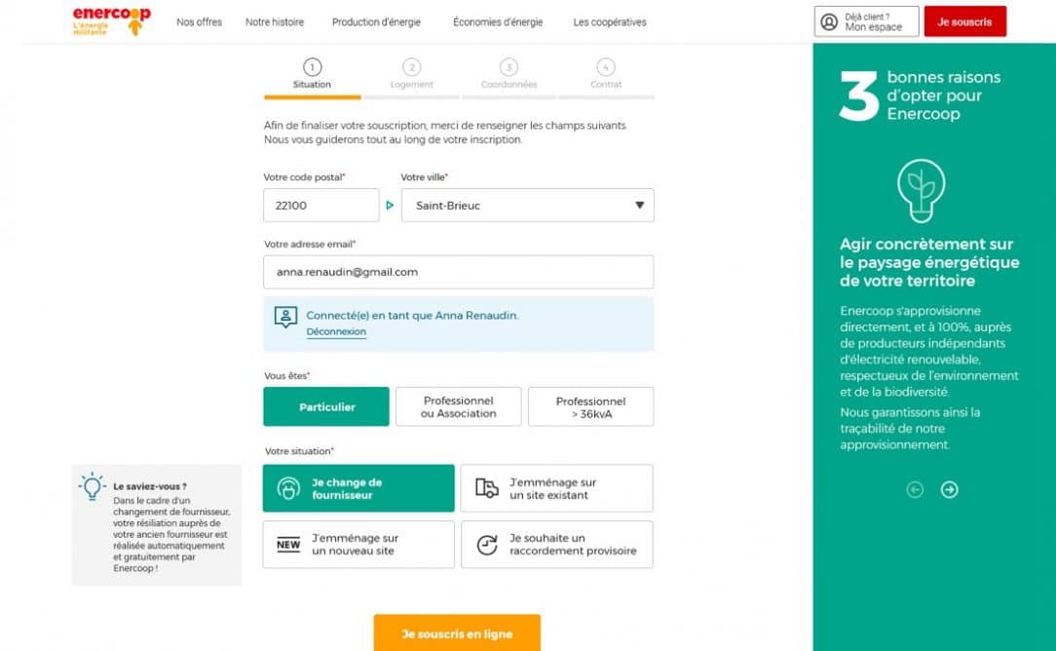This screenshot has width=1056, height=651.
Task: Click the lightbulb leaf icon in green panel
Action: pyautogui.click(x=921, y=191)
